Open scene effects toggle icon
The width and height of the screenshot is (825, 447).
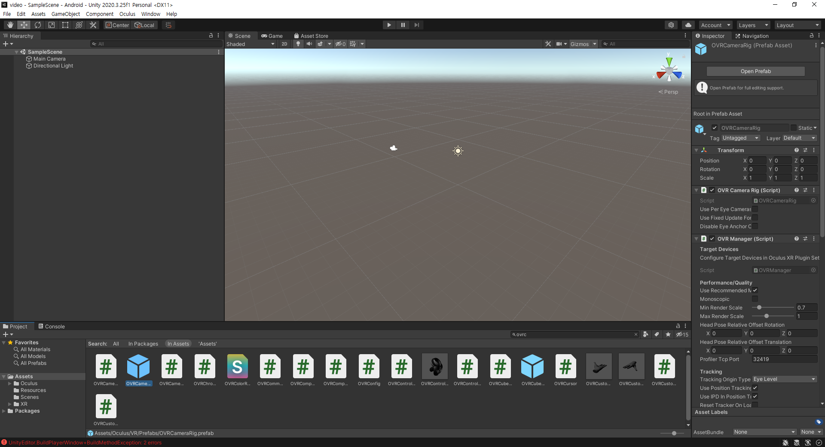[320, 44]
